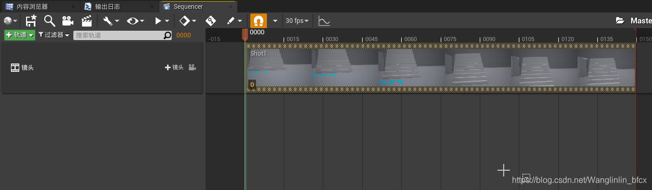The width and height of the screenshot is (652, 190).
Task: Click the timeline ruler at frame 0060
Action: point(410,39)
